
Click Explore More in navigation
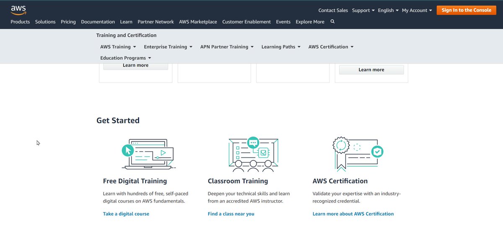coord(310,22)
